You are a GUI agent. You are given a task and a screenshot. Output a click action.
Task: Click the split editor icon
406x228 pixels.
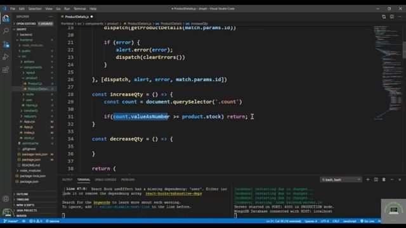coord(392,16)
